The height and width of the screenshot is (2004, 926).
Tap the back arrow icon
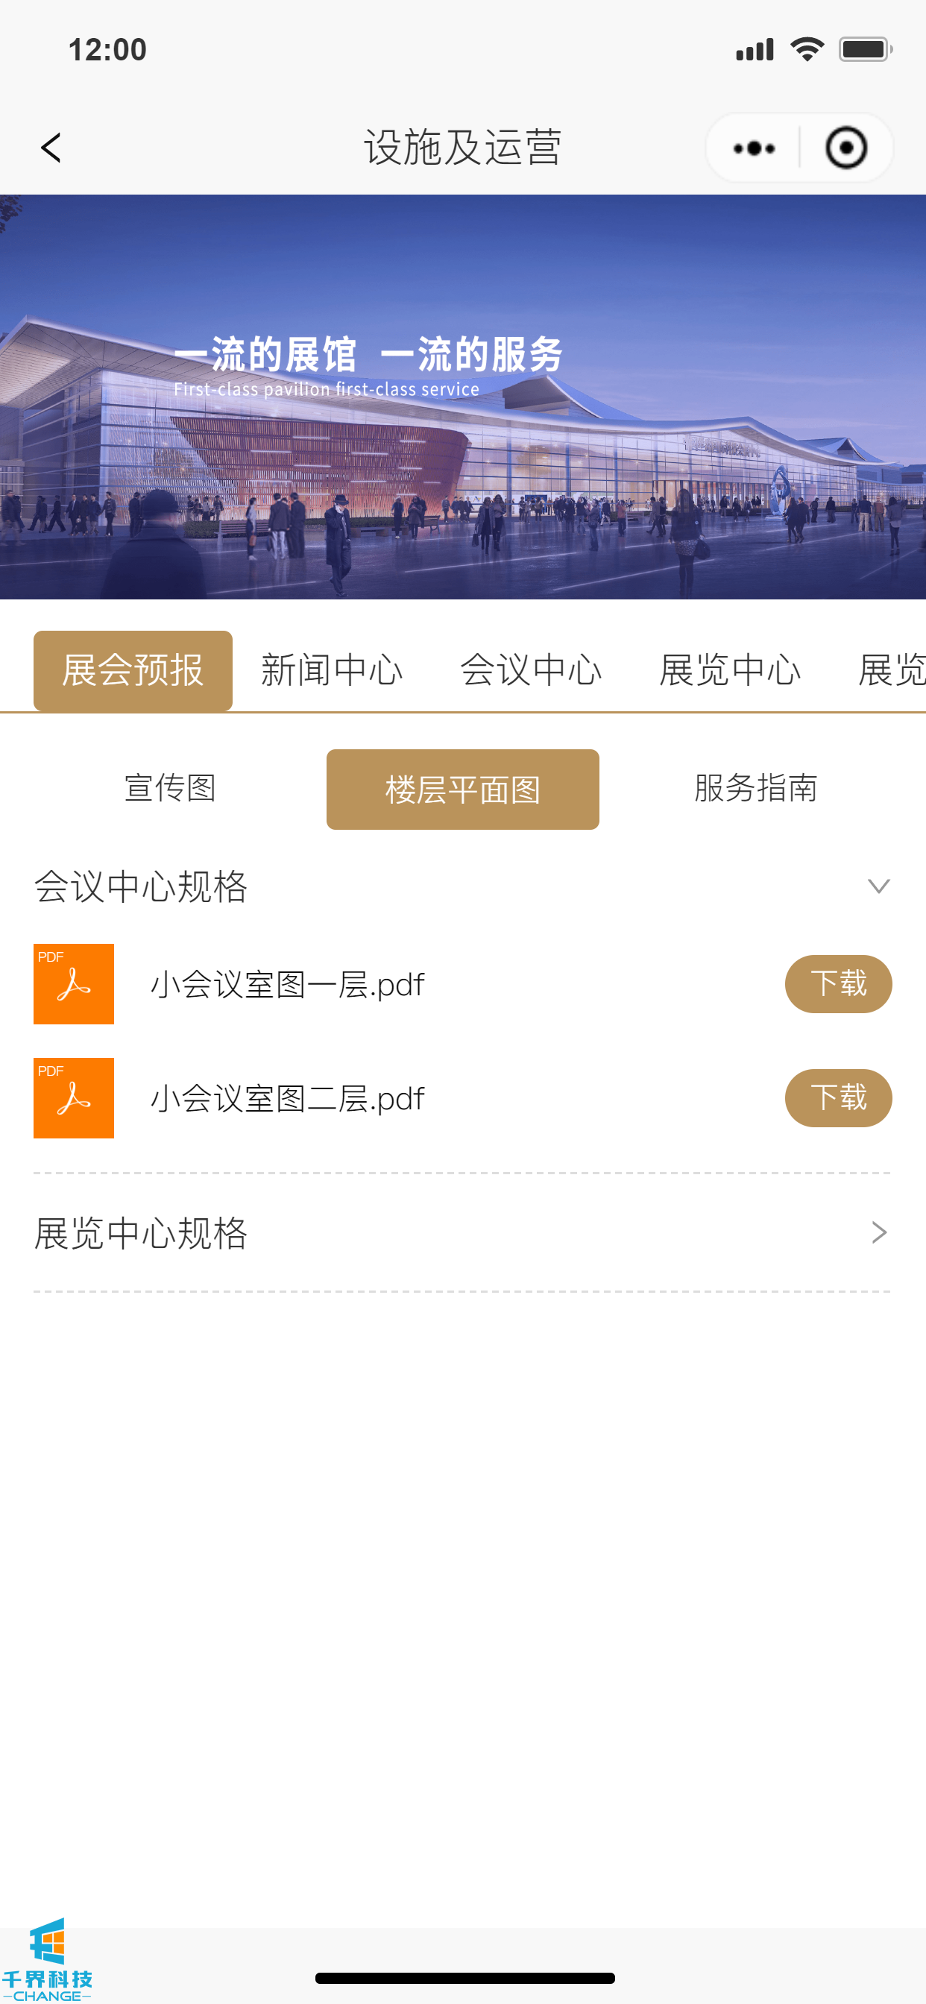coord(51,148)
